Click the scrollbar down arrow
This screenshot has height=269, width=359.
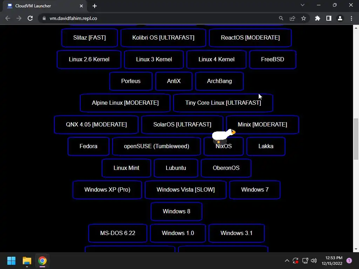pyautogui.click(x=356, y=249)
